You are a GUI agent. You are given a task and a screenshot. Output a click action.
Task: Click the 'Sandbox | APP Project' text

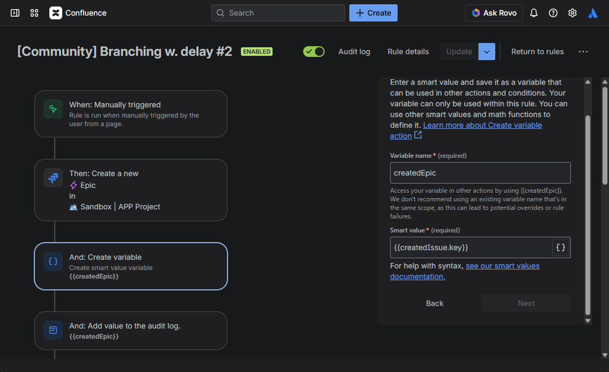[x=120, y=207]
